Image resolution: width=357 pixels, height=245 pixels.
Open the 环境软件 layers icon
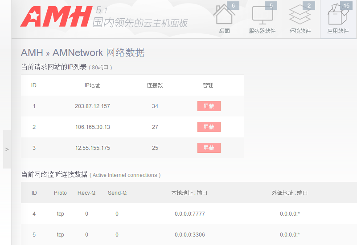tap(300, 16)
